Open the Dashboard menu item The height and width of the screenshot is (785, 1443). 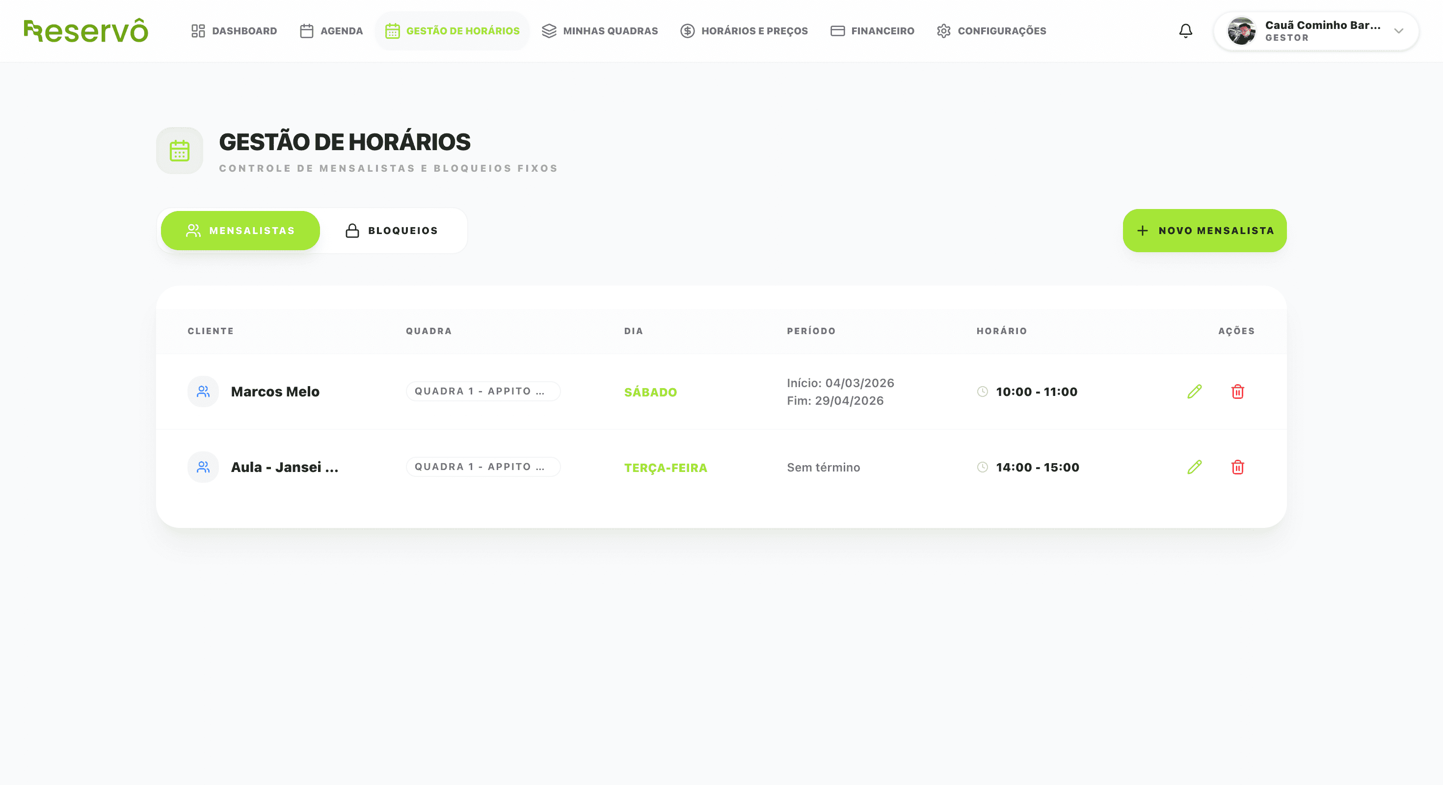234,31
